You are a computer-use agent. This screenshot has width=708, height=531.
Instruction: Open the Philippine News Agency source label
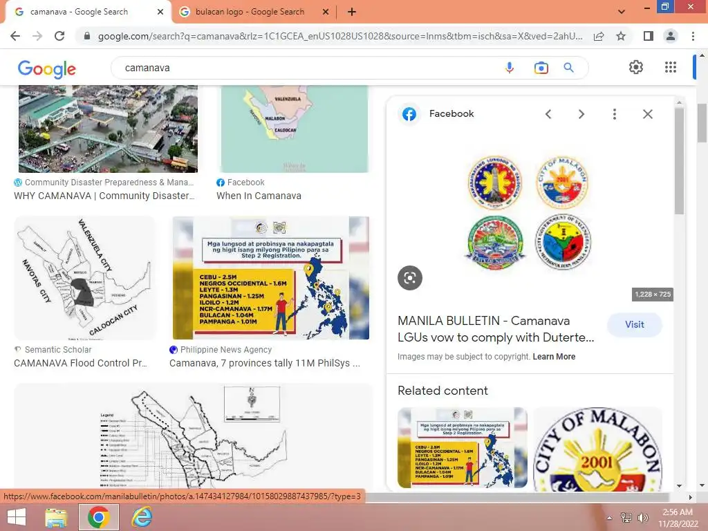pyautogui.click(x=226, y=349)
